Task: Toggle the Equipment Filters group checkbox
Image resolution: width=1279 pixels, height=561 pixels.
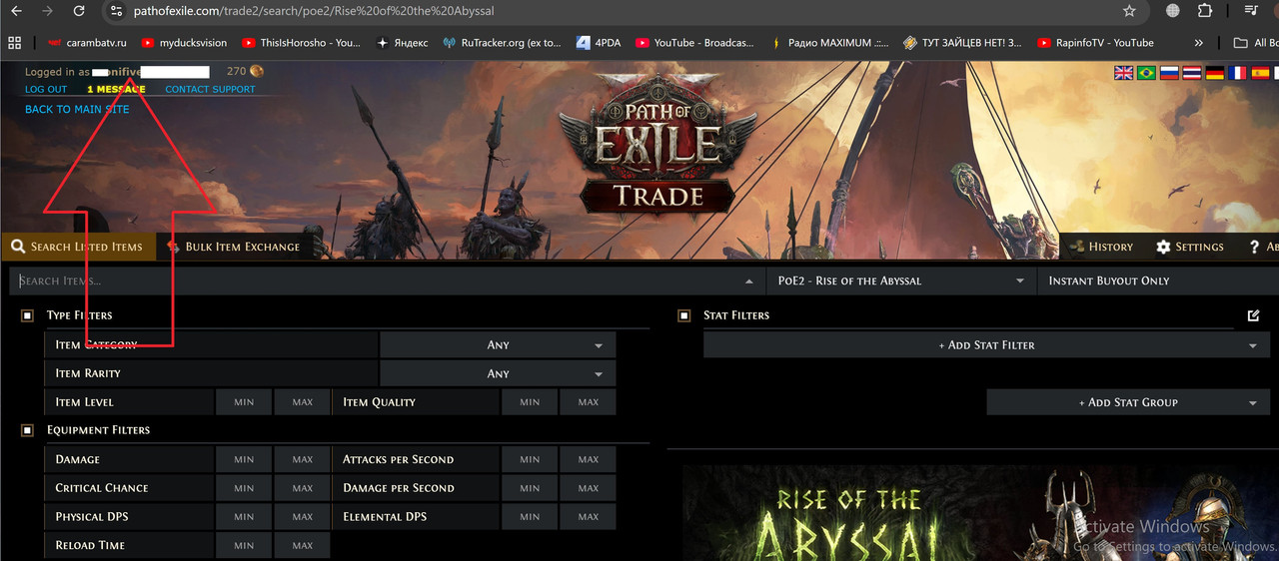Action: point(27,430)
